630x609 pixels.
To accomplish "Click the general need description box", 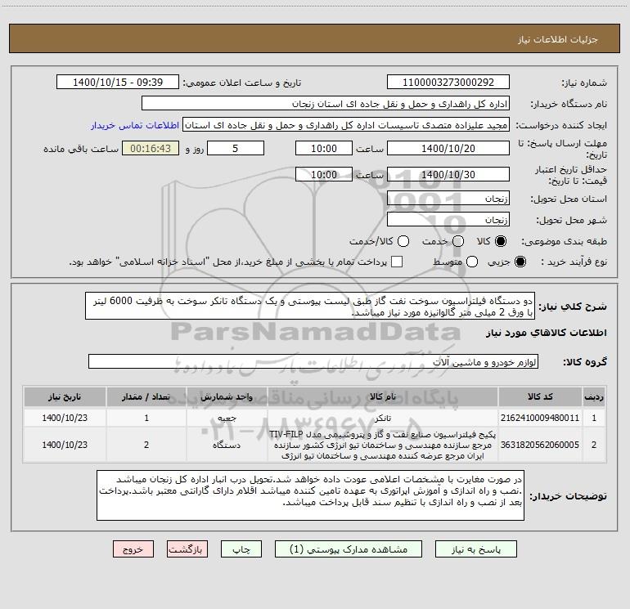I will (x=310, y=307).
